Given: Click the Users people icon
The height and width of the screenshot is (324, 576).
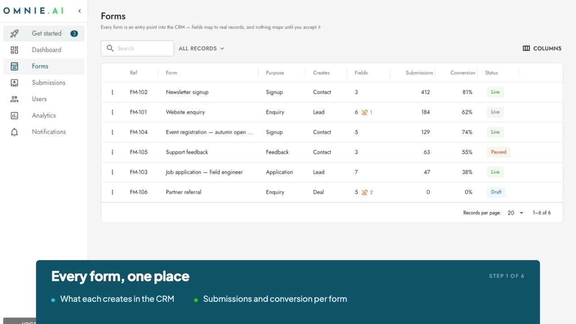Looking at the screenshot, I should coord(14,99).
